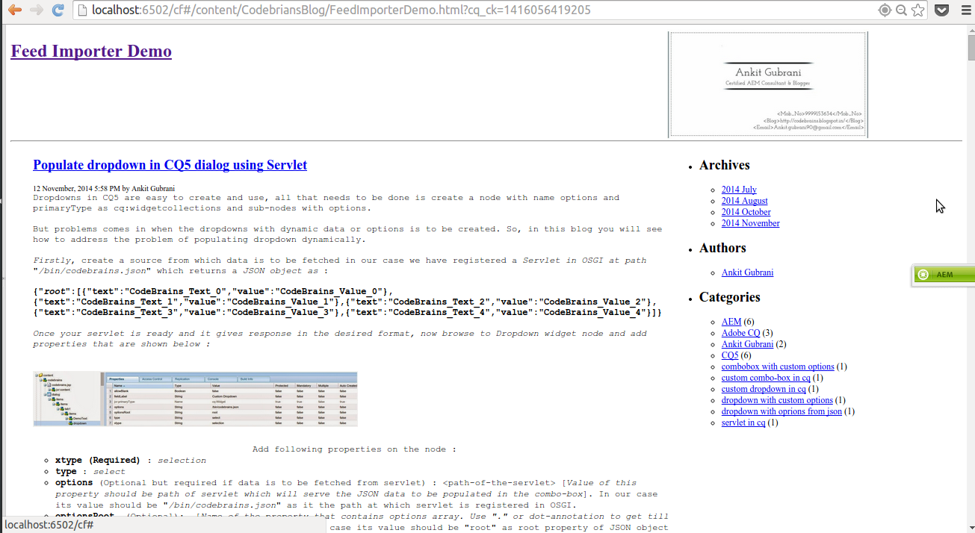The image size is (975, 533).
Task: Click the options property bullet text
Action: click(x=356, y=493)
